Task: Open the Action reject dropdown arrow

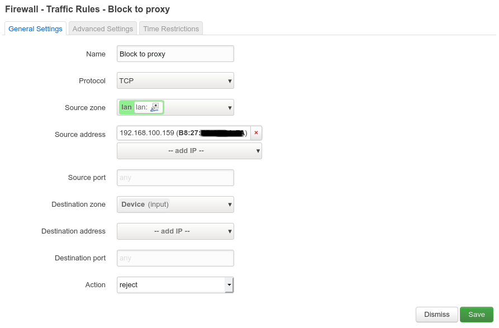Action: click(229, 285)
